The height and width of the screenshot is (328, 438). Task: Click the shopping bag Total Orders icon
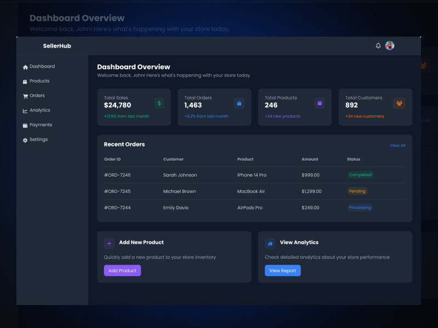[x=239, y=103]
